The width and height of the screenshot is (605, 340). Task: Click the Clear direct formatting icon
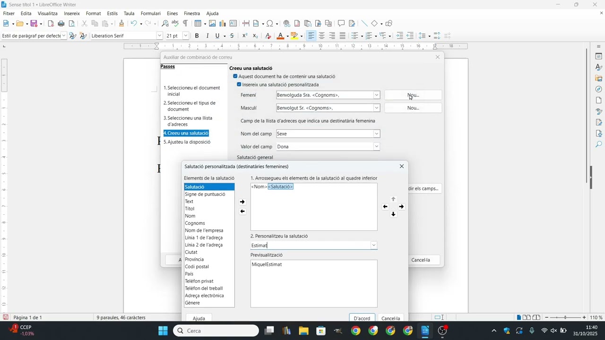coord(268,36)
